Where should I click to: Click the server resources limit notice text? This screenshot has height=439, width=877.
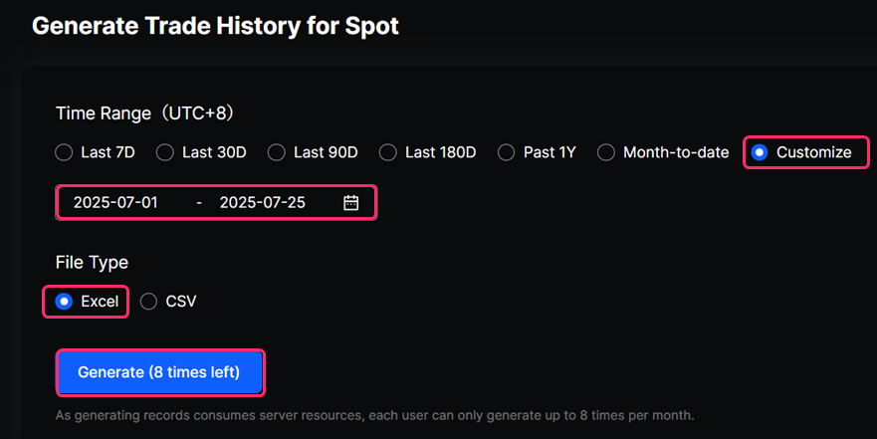click(374, 415)
